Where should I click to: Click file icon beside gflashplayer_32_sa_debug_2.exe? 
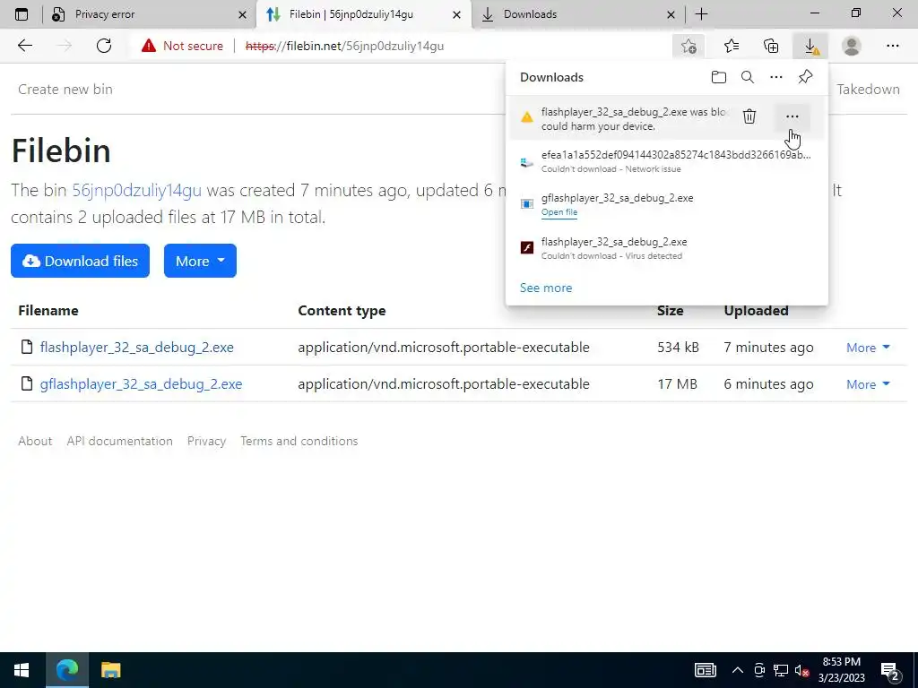(26, 383)
